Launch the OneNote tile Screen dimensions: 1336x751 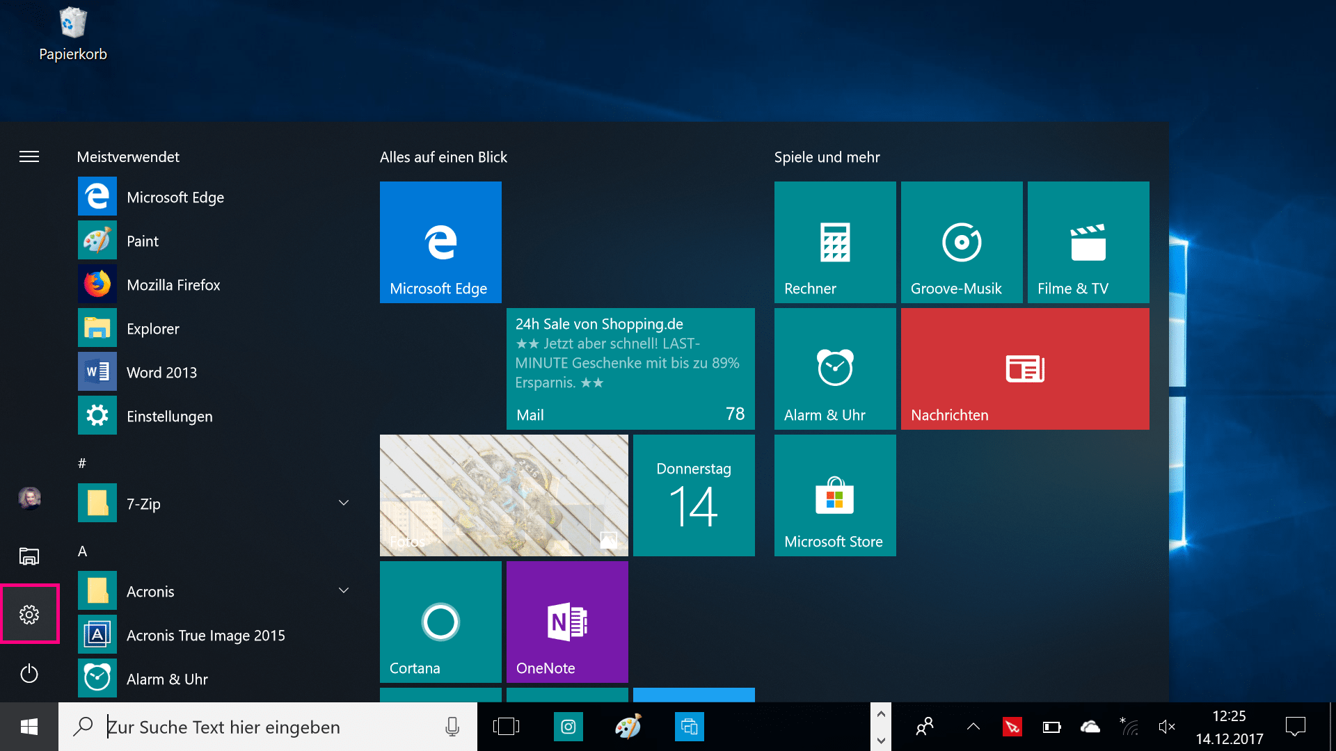[x=567, y=622]
